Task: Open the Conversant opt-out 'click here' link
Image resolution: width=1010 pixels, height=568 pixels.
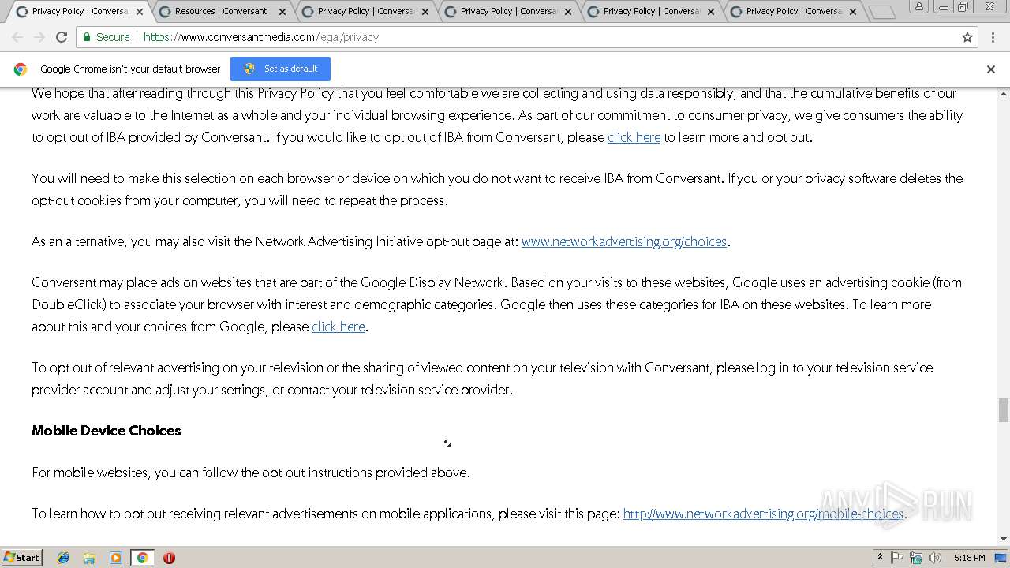Action: 634,137
